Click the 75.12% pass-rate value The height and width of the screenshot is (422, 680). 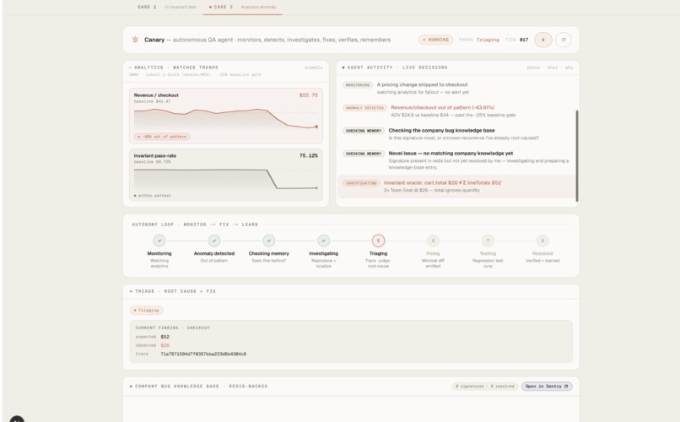point(308,155)
